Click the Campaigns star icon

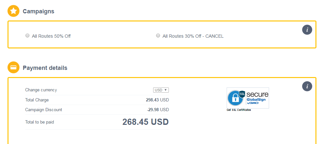click(x=13, y=11)
